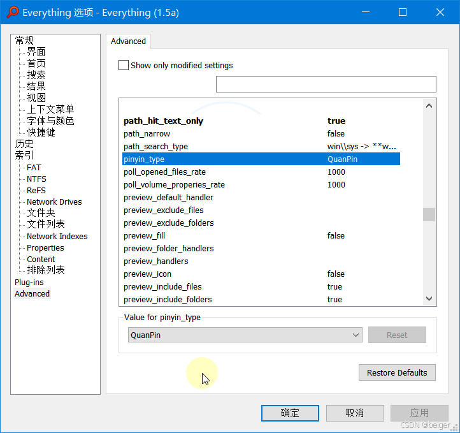Select the preview_default_handler setting row

261,197
